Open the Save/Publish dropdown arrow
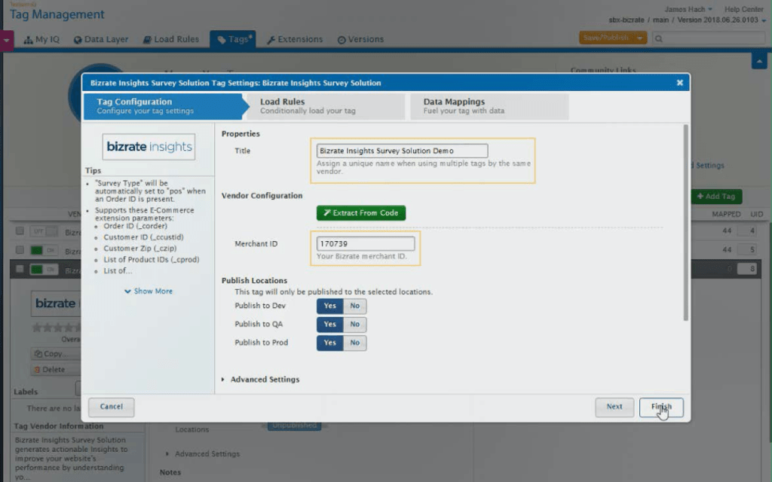 coord(641,38)
